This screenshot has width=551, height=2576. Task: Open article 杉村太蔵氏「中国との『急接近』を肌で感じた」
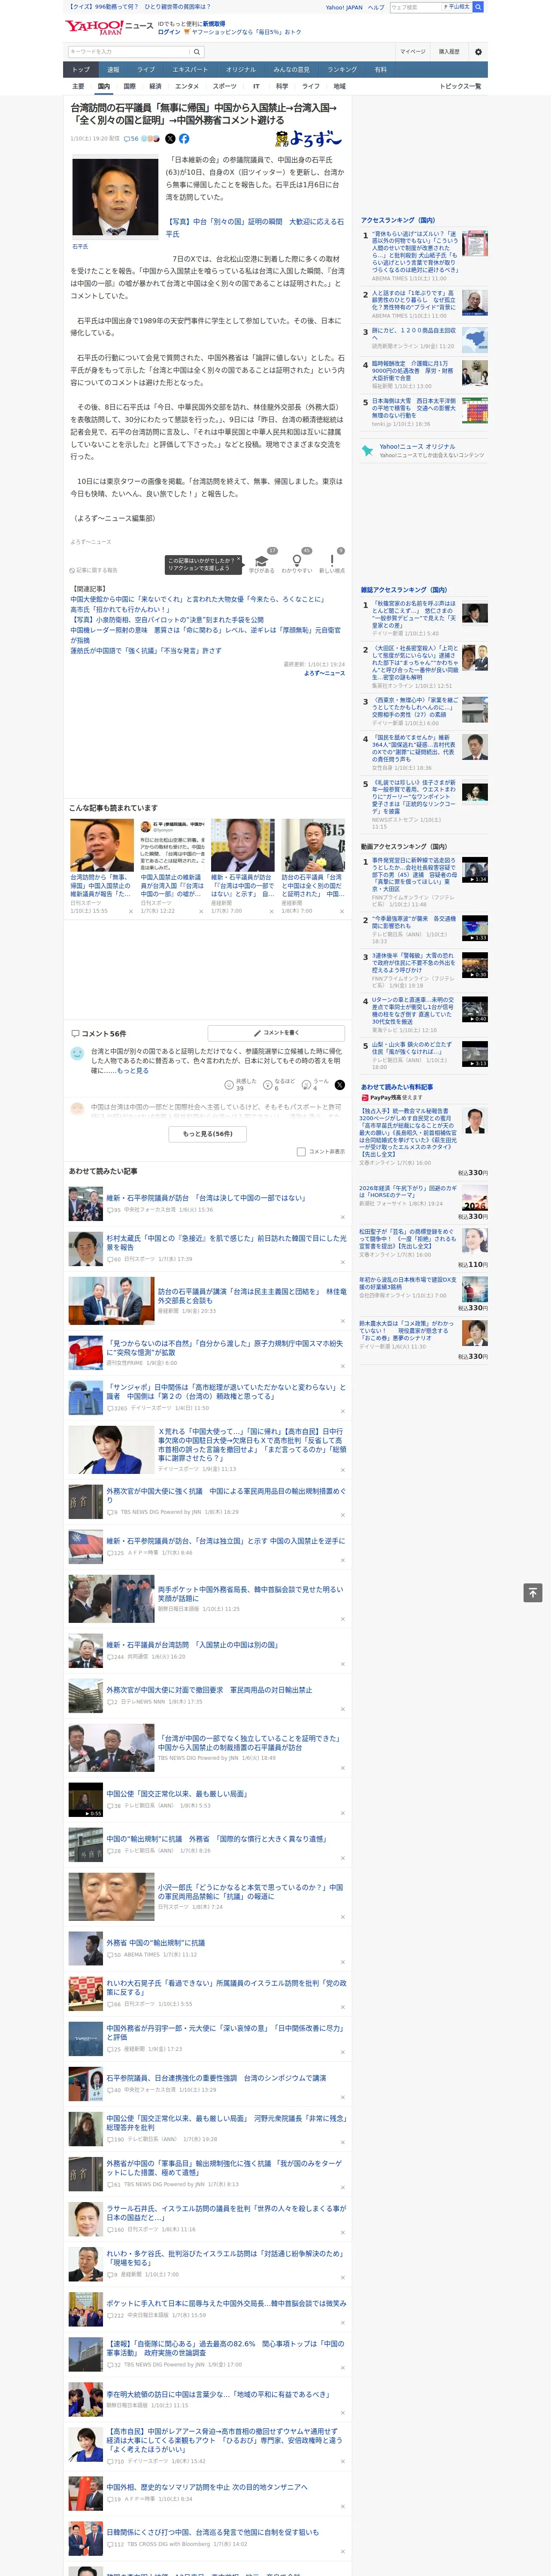click(x=226, y=1242)
